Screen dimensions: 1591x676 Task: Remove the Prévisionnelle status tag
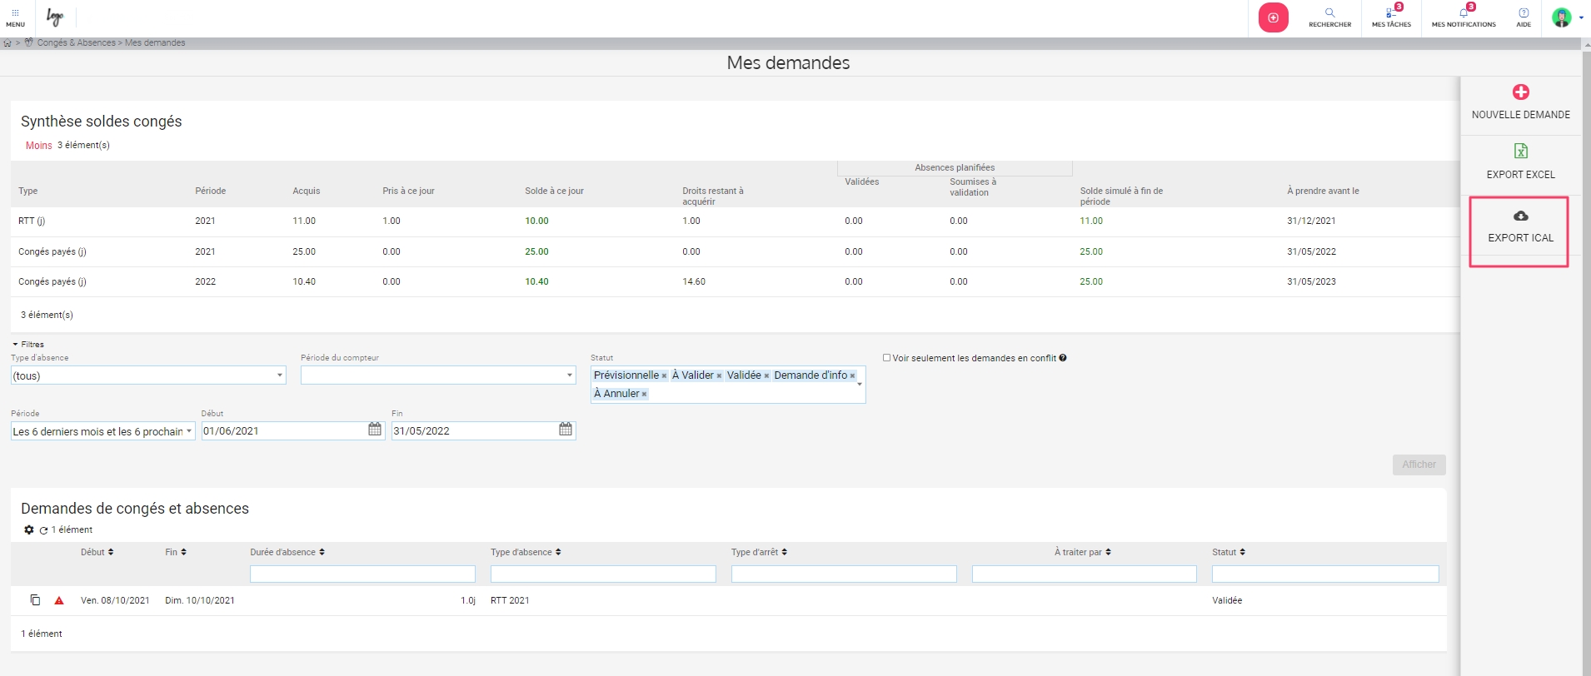pyautogui.click(x=664, y=376)
